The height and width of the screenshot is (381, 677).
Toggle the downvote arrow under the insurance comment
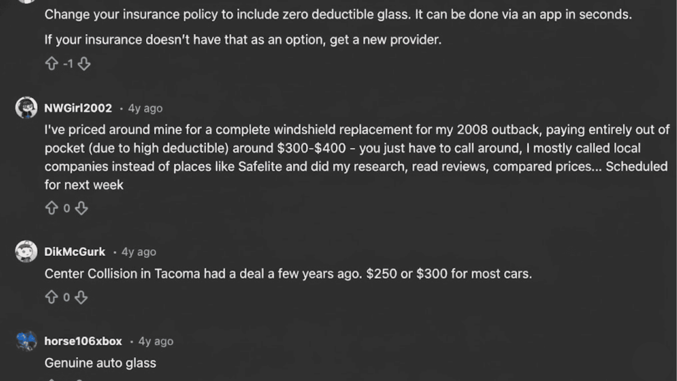(85, 64)
